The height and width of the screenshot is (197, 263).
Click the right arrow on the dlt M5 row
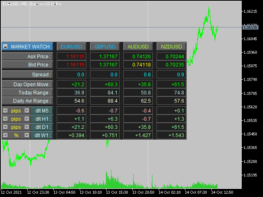click(27, 110)
